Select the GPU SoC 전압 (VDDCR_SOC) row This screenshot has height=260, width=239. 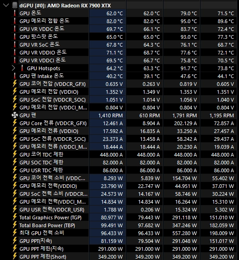pos(124,100)
